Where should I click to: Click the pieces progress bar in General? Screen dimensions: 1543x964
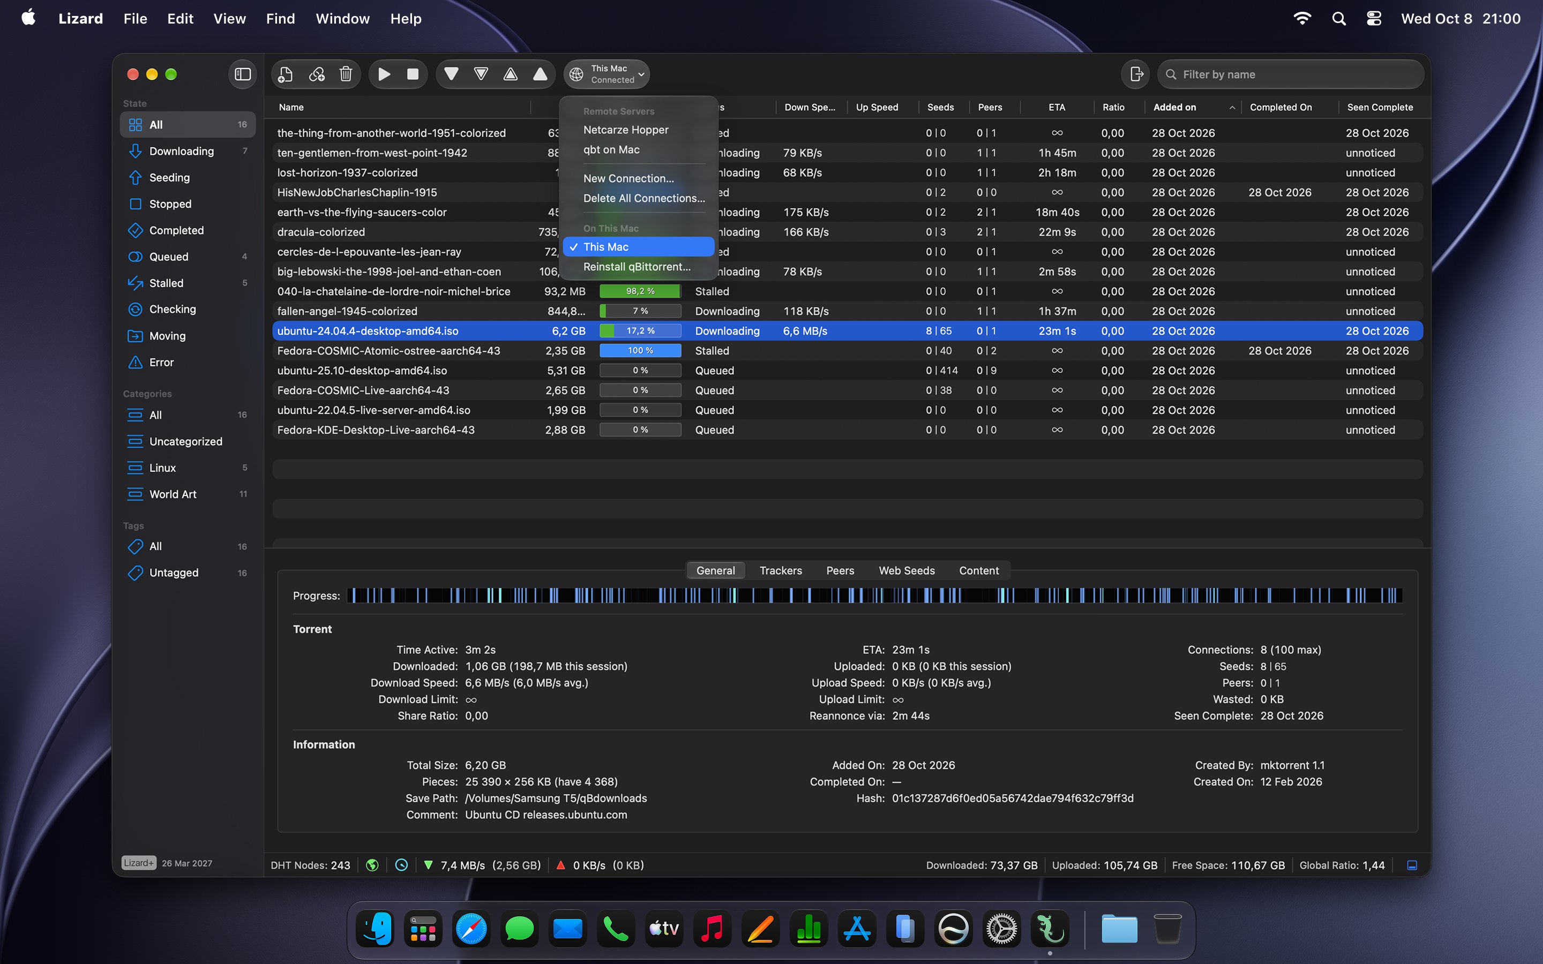coord(874,596)
